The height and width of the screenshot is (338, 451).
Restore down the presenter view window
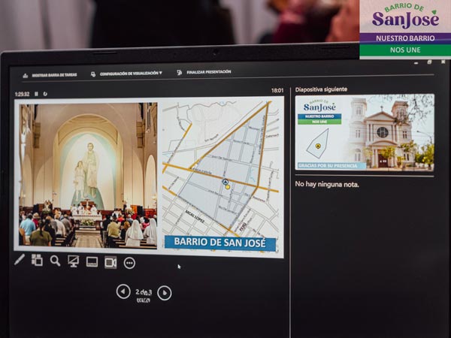coord(430,62)
